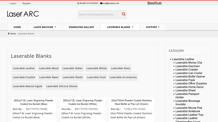The image size is (218, 122).
Task: Select the Laserable Leather category button
Action: [24, 68]
